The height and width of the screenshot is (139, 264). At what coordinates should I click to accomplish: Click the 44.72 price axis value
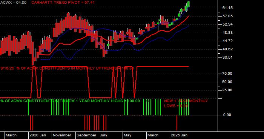[x=227, y=41]
